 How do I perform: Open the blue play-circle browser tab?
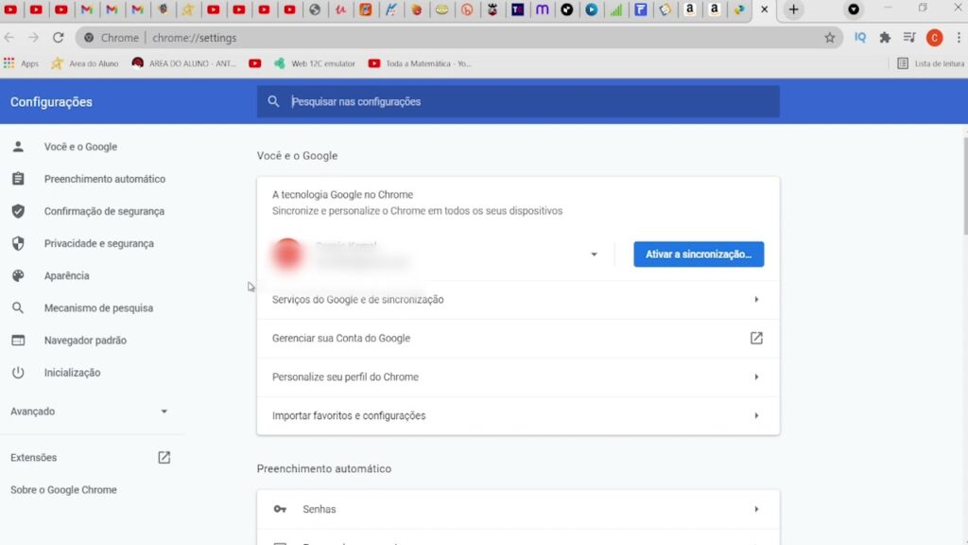coord(592,9)
